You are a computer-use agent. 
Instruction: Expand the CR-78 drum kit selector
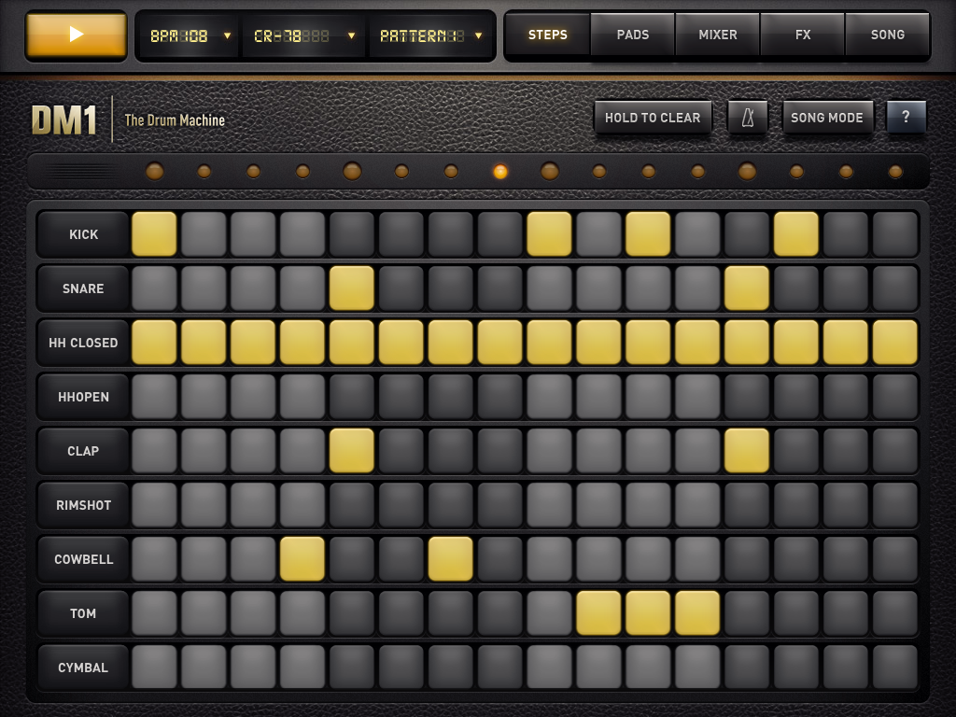coord(304,35)
